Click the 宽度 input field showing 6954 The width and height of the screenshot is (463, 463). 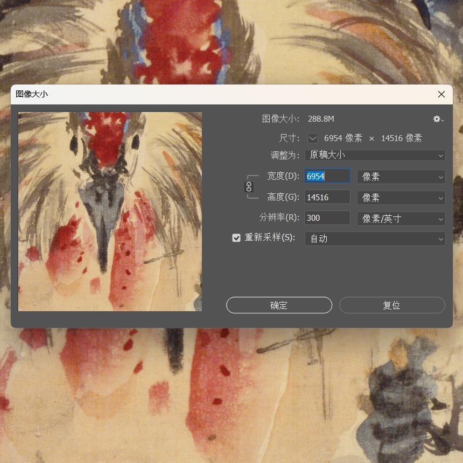point(327,176)
